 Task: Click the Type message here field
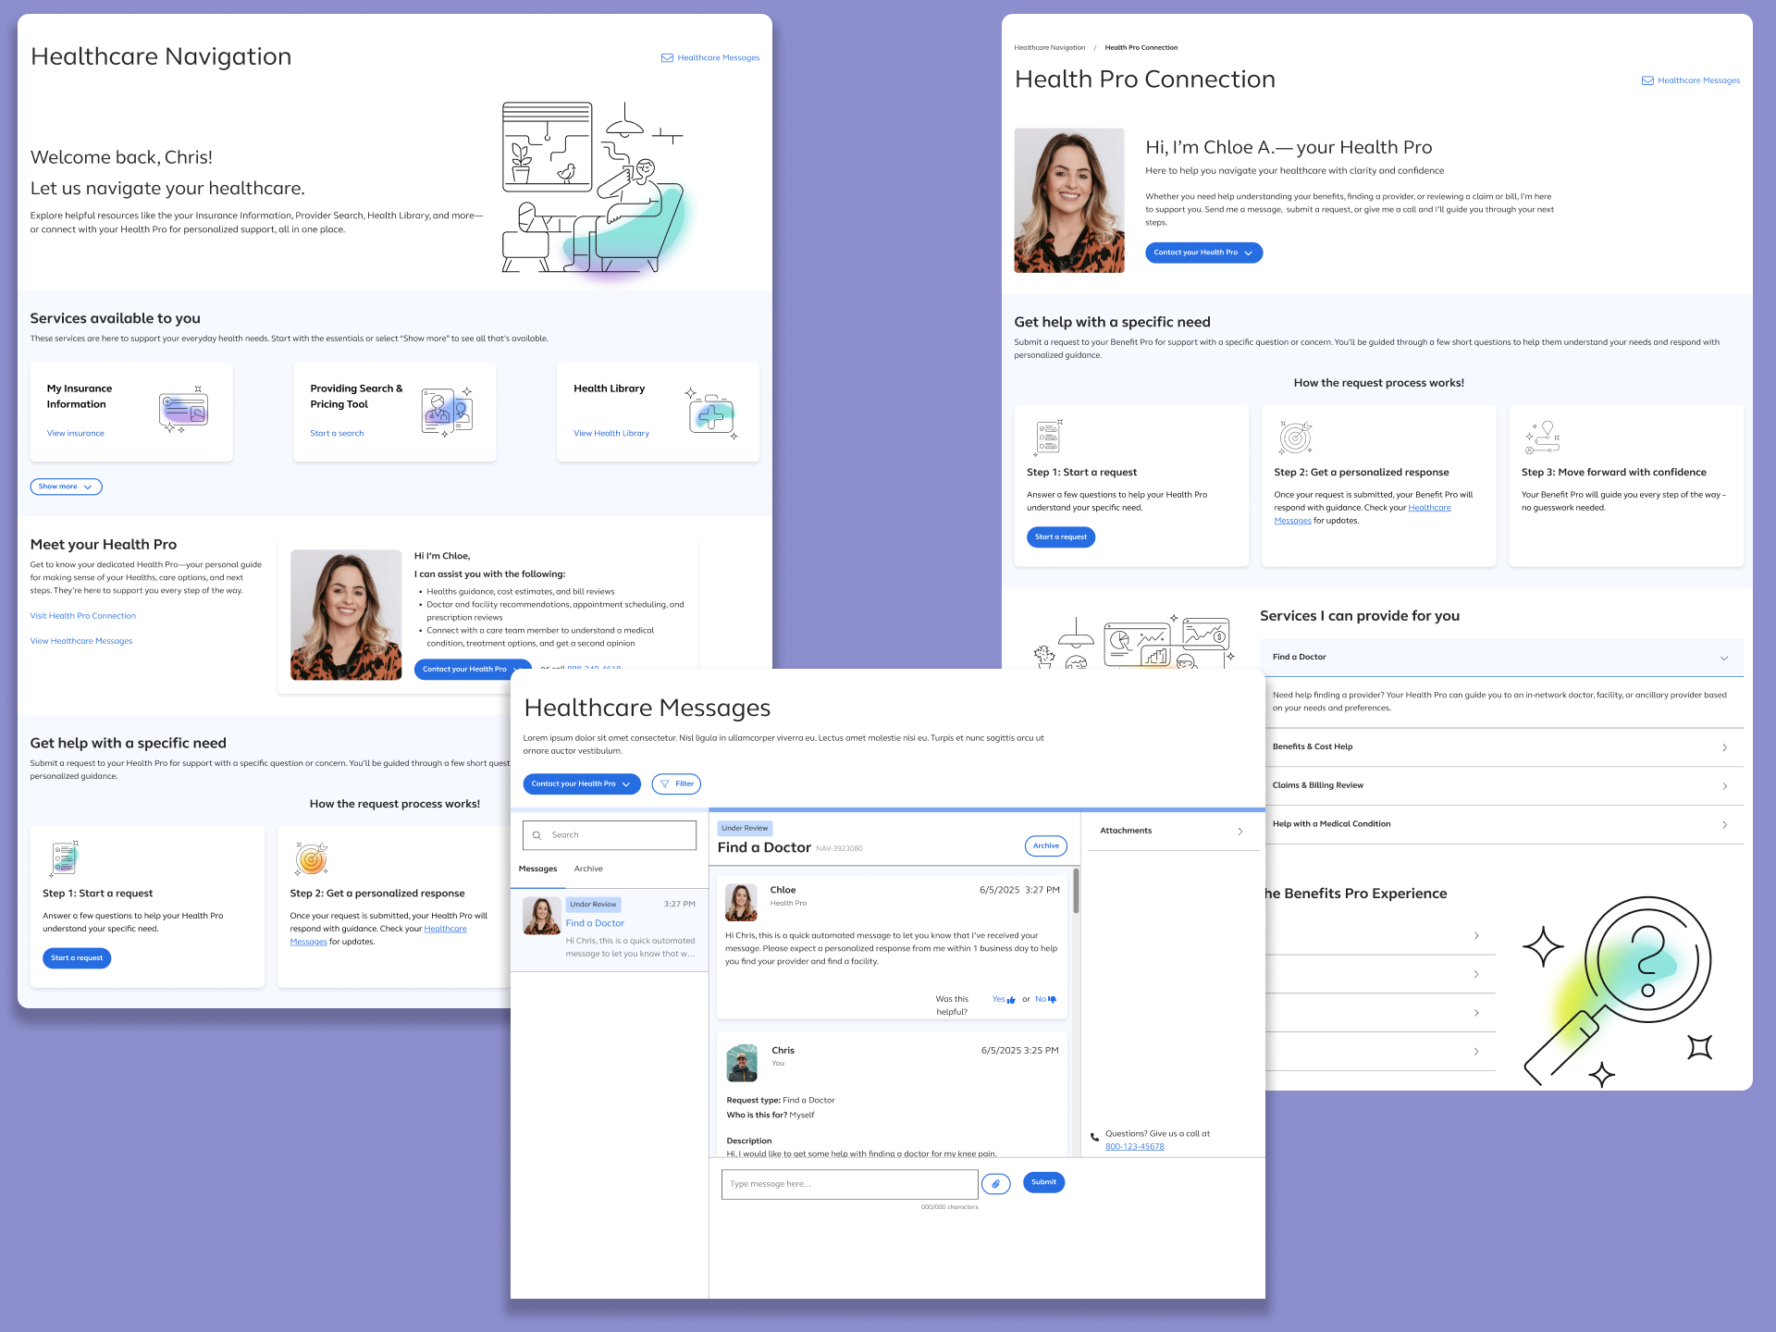point(848,1184)
